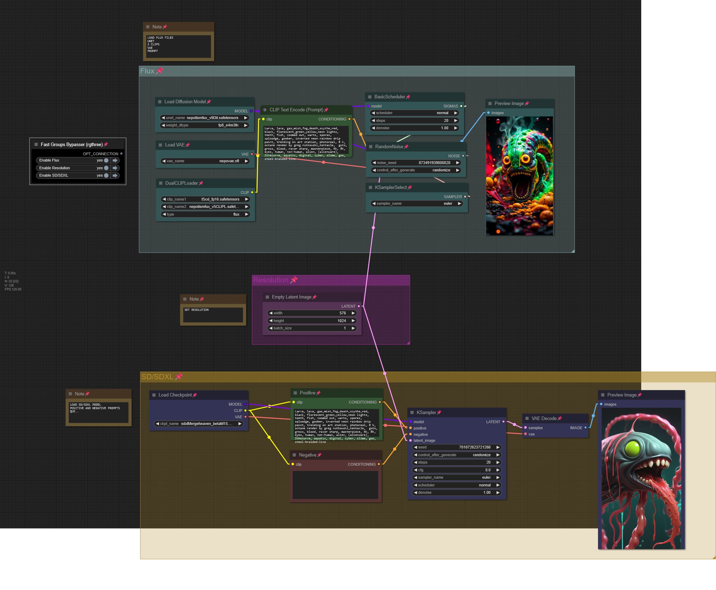Increase latent width with right arrow
Viewport: 716px width, 590px height.
pyautogui.click(x=353, y=313)
